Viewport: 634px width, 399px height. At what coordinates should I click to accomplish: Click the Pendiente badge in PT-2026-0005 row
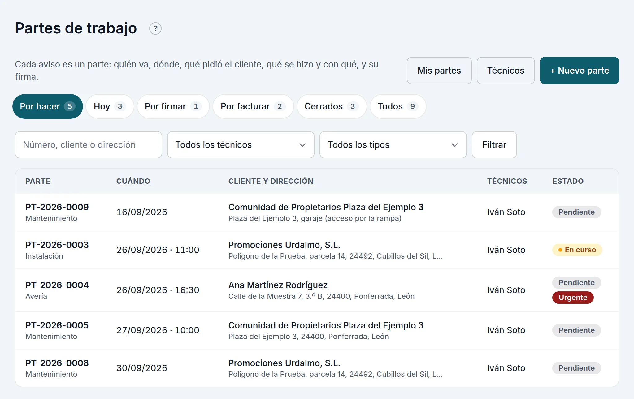point(576,330)
